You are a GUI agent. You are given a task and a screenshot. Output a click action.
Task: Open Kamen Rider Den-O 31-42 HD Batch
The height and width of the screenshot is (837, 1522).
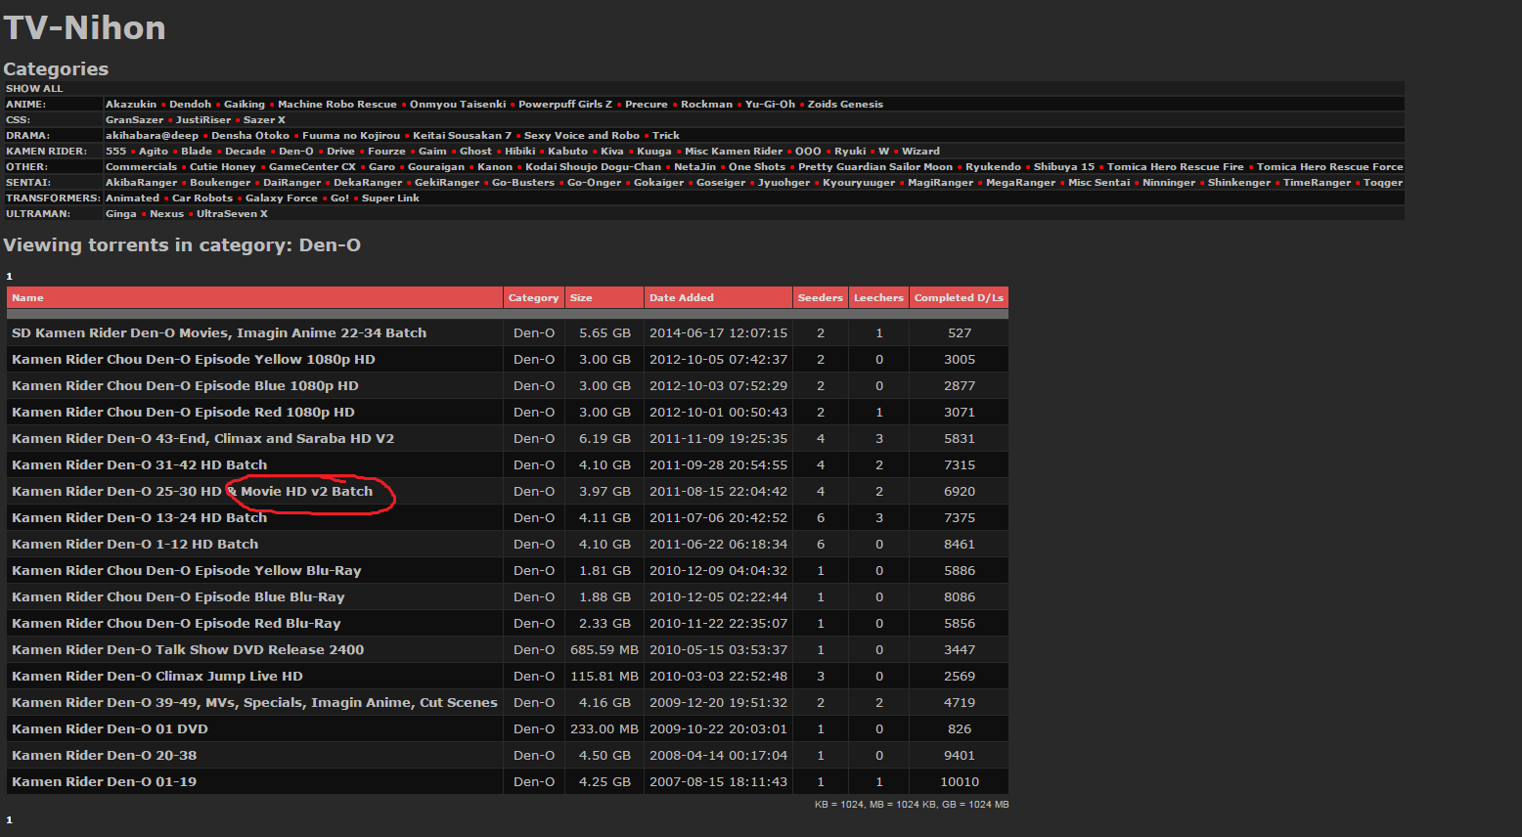(139, 465)
